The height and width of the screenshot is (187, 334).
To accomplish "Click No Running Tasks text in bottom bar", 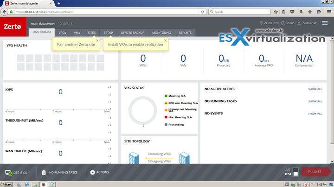I will [63, 173].
